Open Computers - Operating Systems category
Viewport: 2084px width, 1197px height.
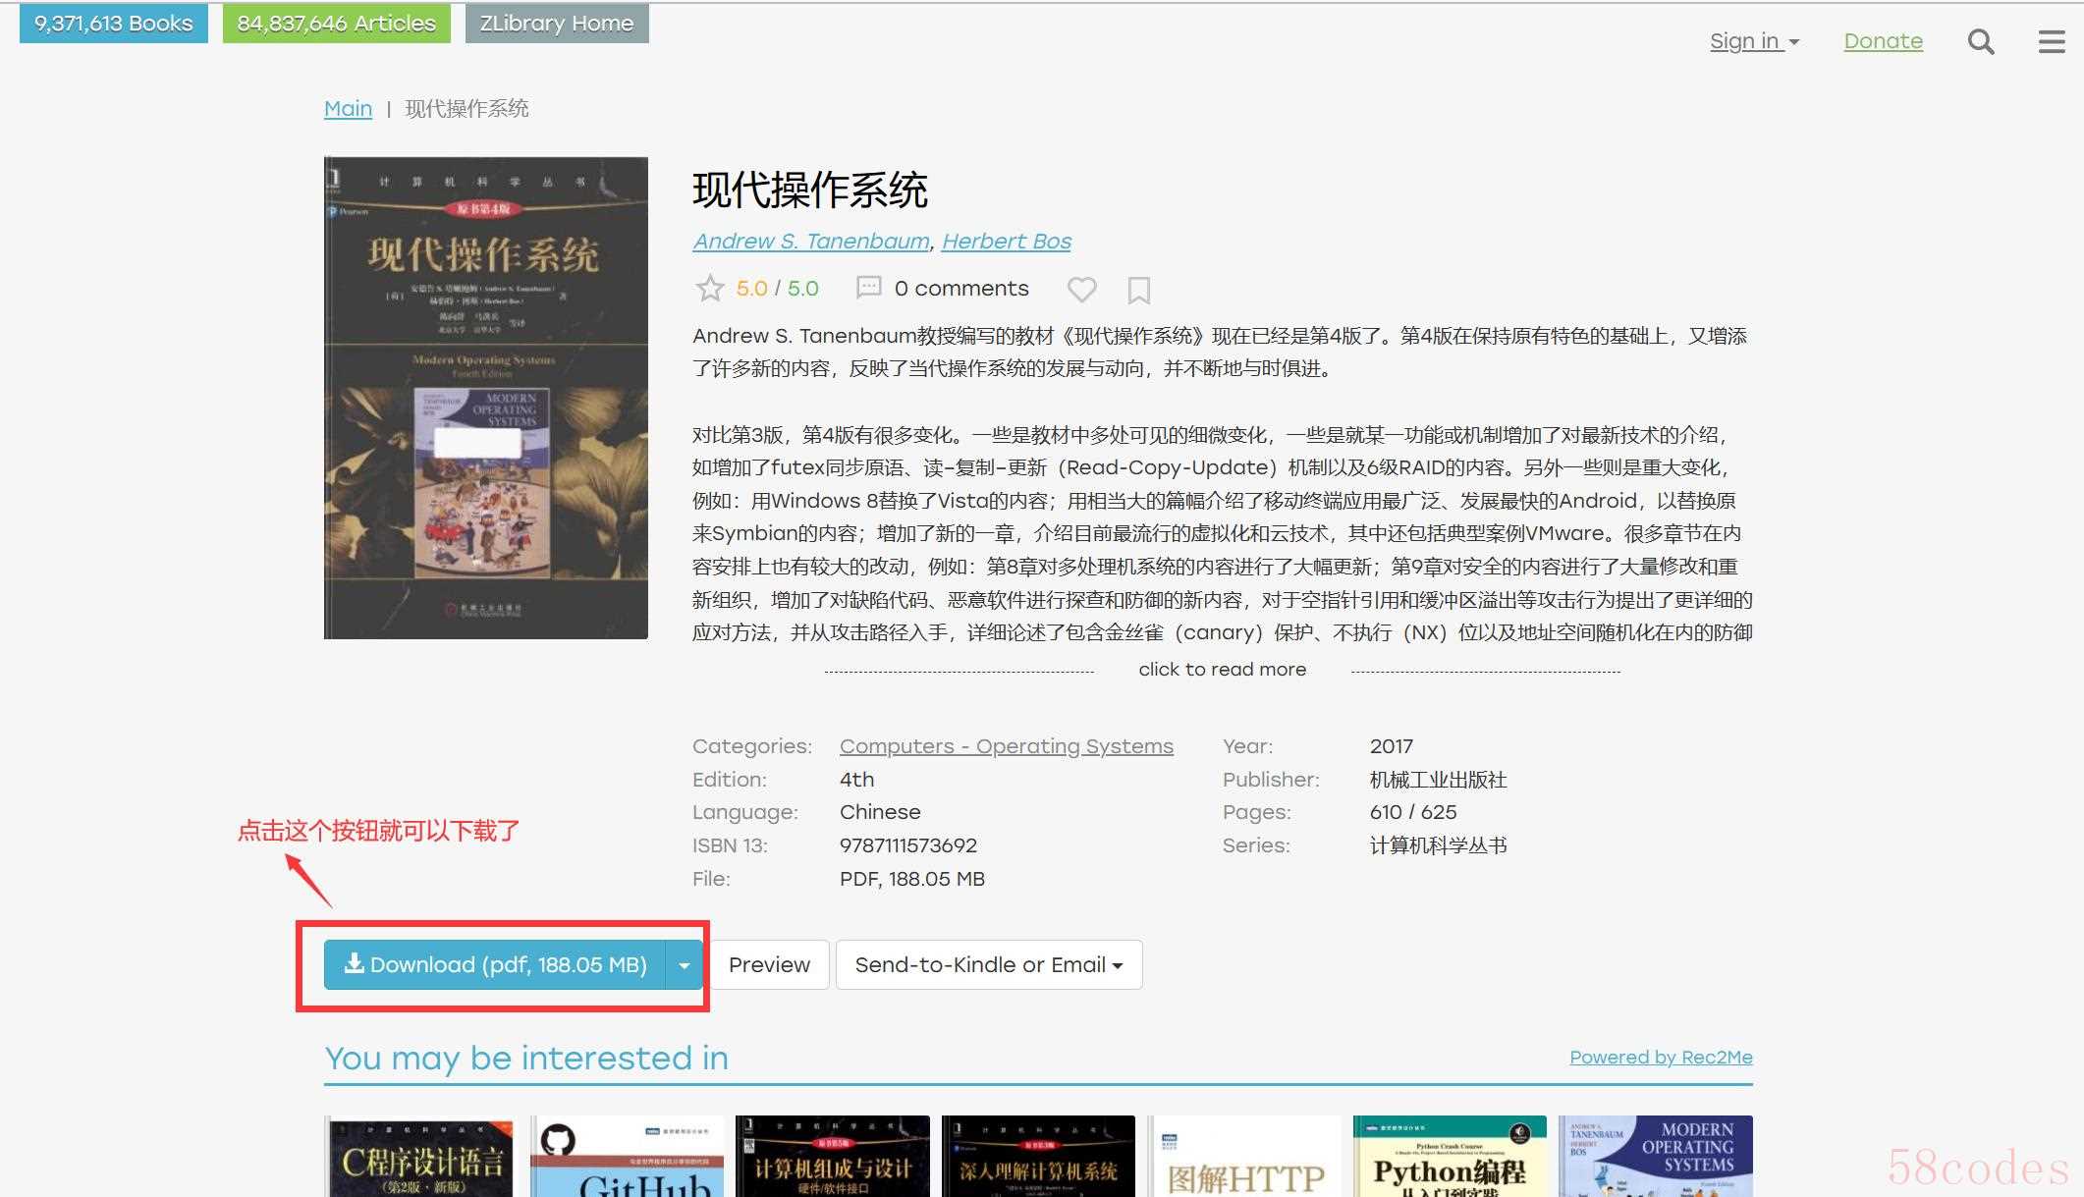click(1007, 746)
